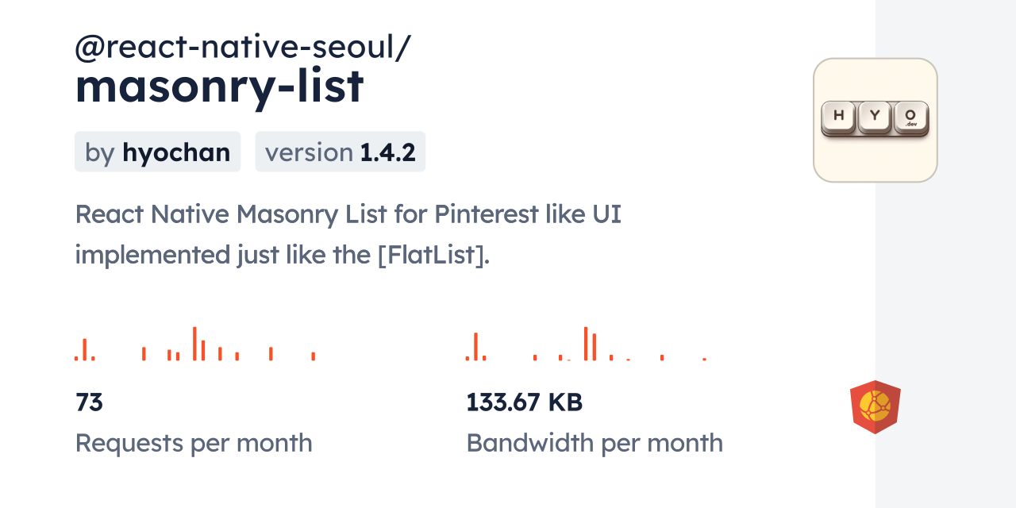1016x508 pixels.
Task: Click the requests sparkline chart
Action: (194, 344)
